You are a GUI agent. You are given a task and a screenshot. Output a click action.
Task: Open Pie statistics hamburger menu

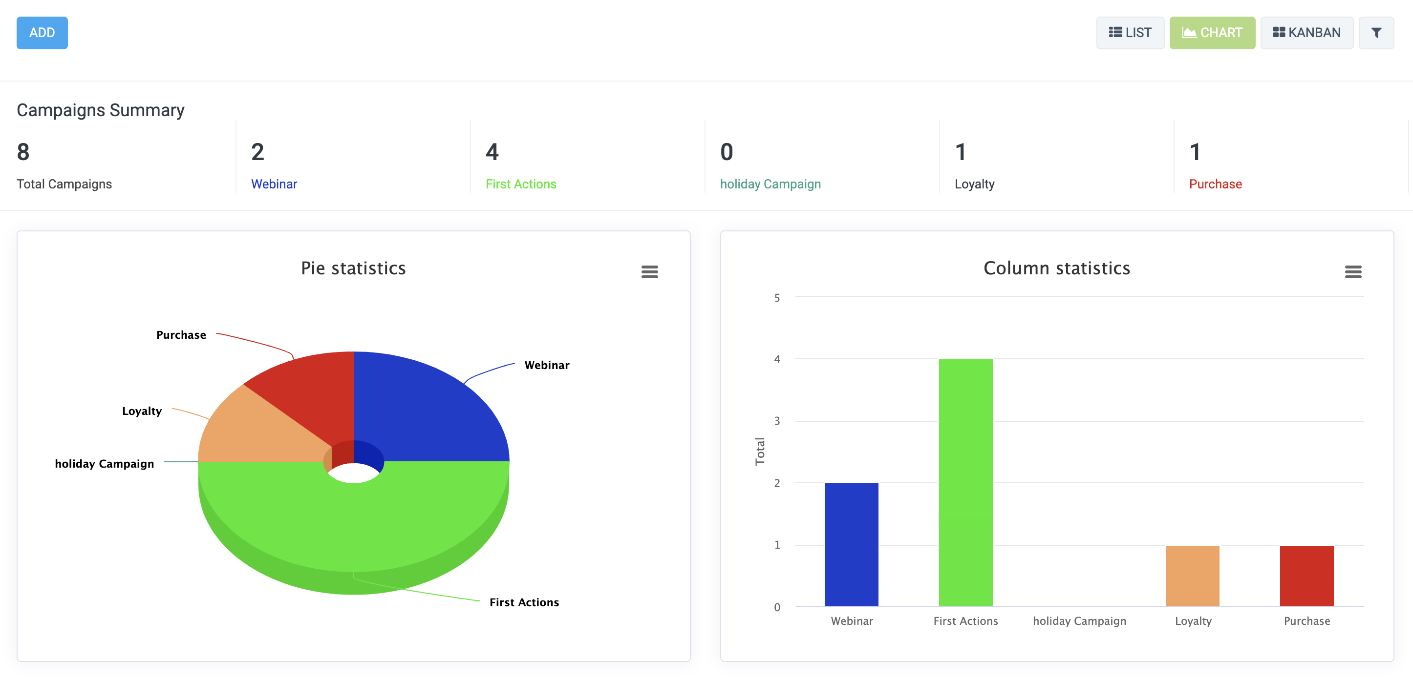coord(649,272)
